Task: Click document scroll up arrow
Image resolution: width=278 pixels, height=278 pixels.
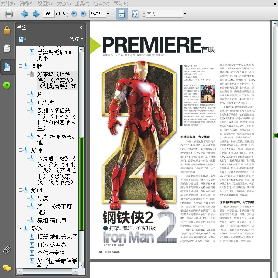Action: [275, 23]
